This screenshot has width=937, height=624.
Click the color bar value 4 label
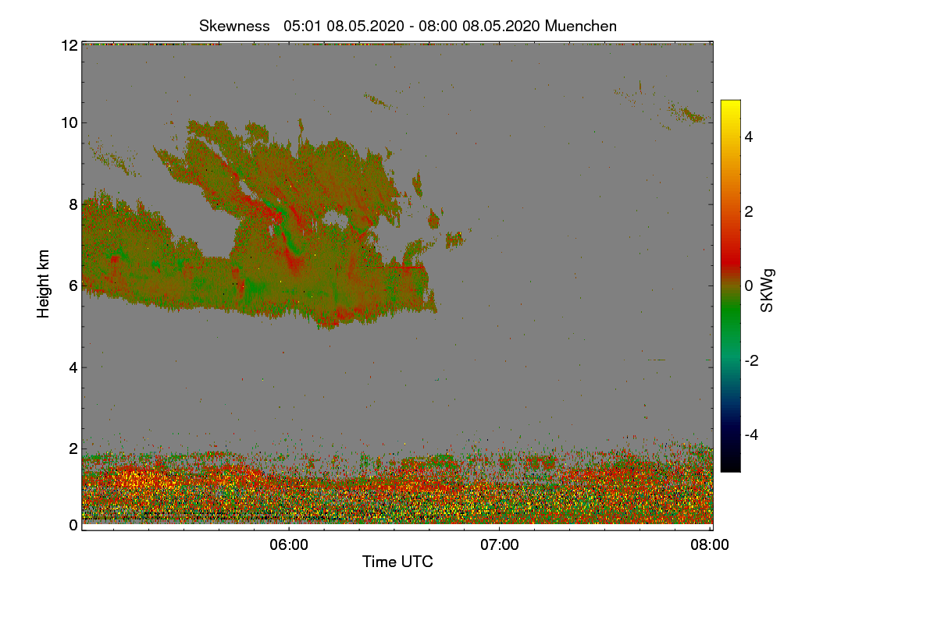751,137
